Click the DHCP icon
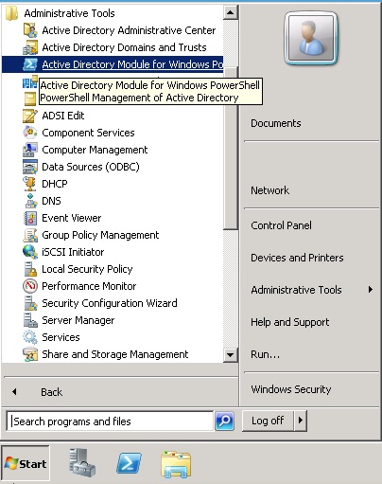This screenshot has height=484, width=382. point(29,184)
